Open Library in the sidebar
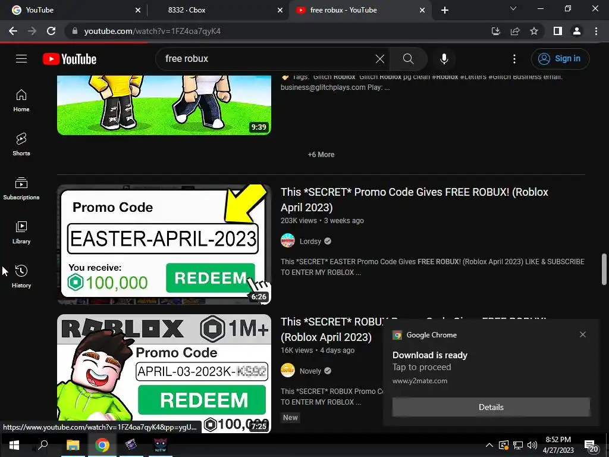This screenshot has height=457, width=609. click(x=21, y=233)
